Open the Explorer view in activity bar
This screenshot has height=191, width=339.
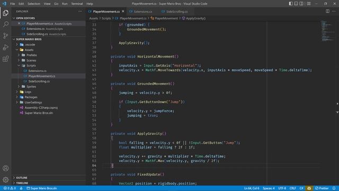click(6, 13)
